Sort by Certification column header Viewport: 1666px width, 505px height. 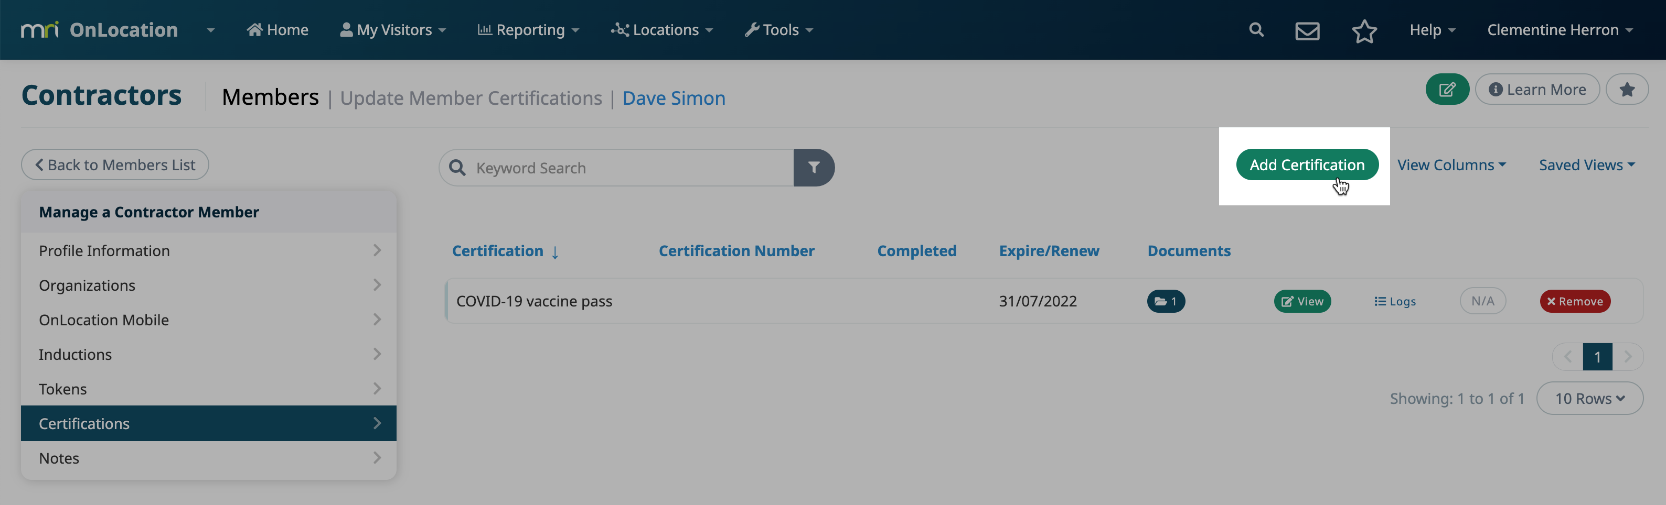(x=505, y=250)
